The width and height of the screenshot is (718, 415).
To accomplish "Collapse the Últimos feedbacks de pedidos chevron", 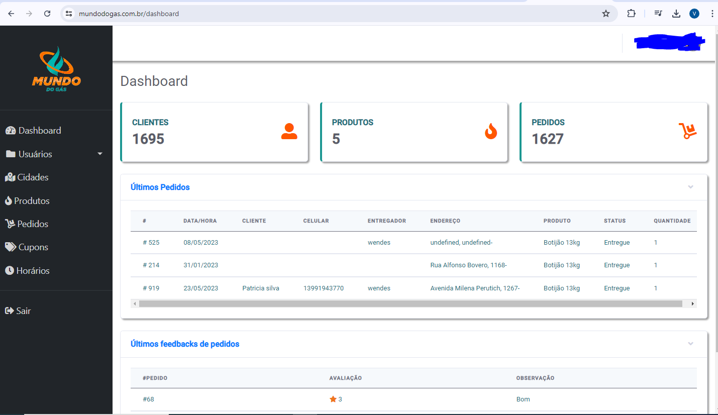I will coord(690,344).
